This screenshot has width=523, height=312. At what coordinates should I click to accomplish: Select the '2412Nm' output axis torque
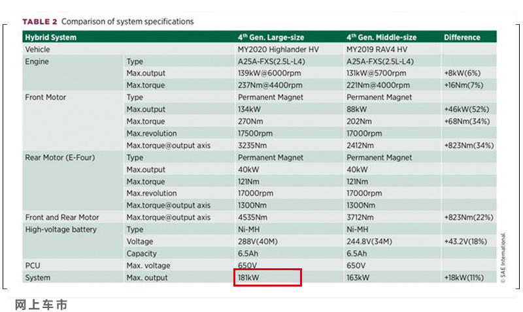(360, 146)
